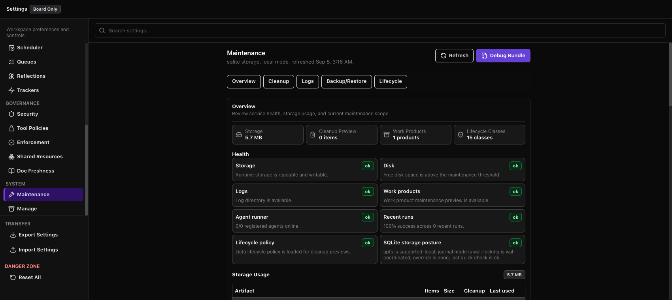Click the Export Settings download icon
The image size is (672, 300).
point(13,235)
